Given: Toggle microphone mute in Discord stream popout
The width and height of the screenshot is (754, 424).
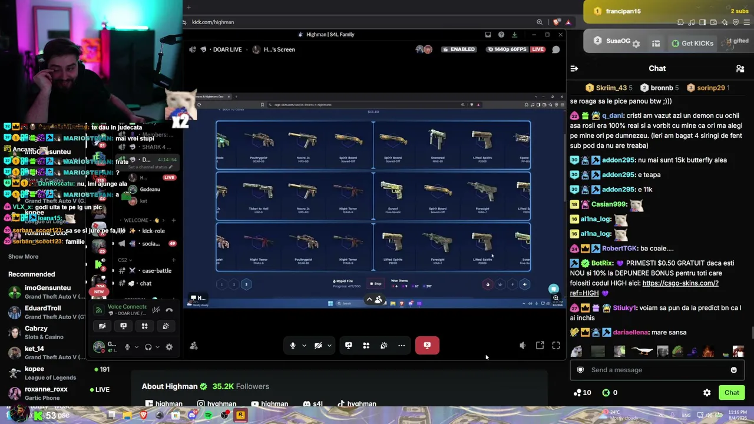Looking at the screenshot, I should click(293, 346).
